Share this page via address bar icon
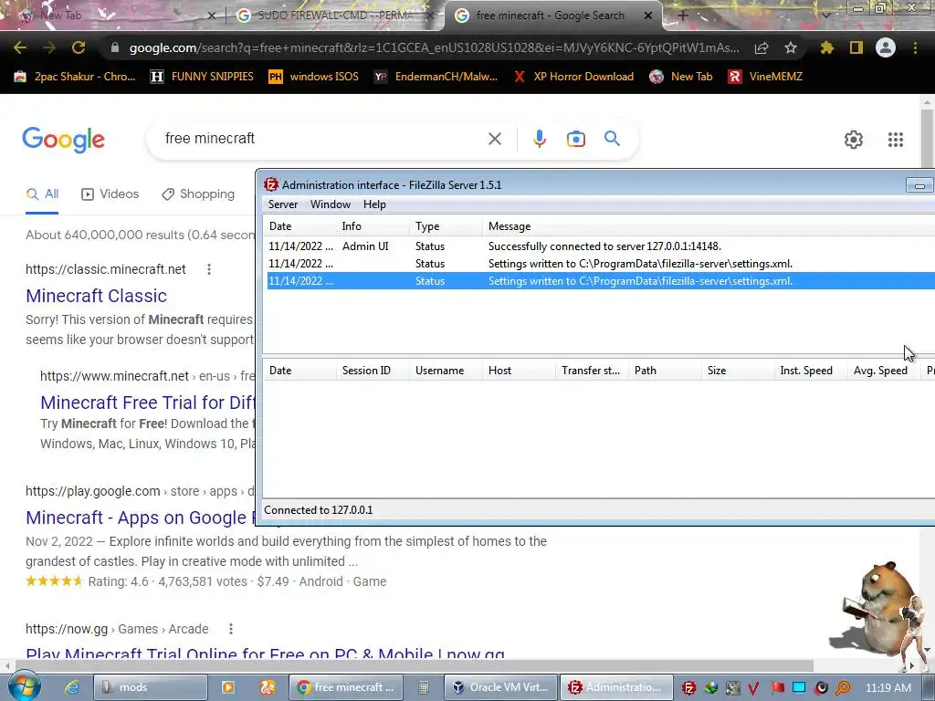 click(x=762, y=47)
